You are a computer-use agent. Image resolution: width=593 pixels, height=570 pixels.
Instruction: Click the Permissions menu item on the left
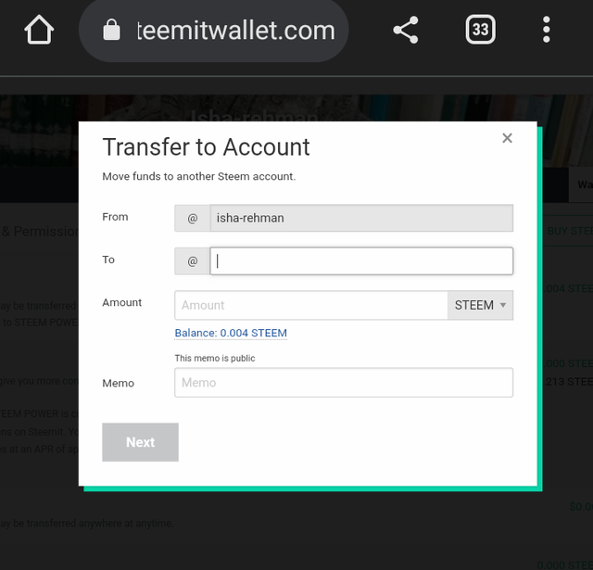40,231
